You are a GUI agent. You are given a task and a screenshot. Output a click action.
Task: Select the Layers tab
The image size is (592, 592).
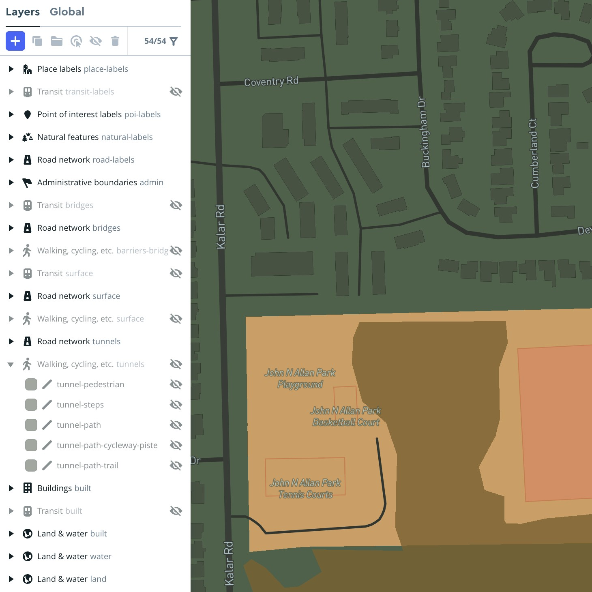22,11
